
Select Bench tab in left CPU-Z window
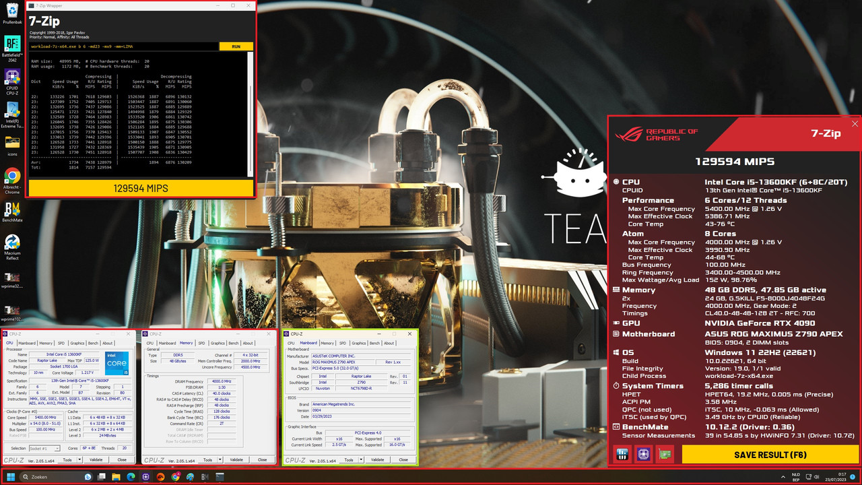pos(93,343)
